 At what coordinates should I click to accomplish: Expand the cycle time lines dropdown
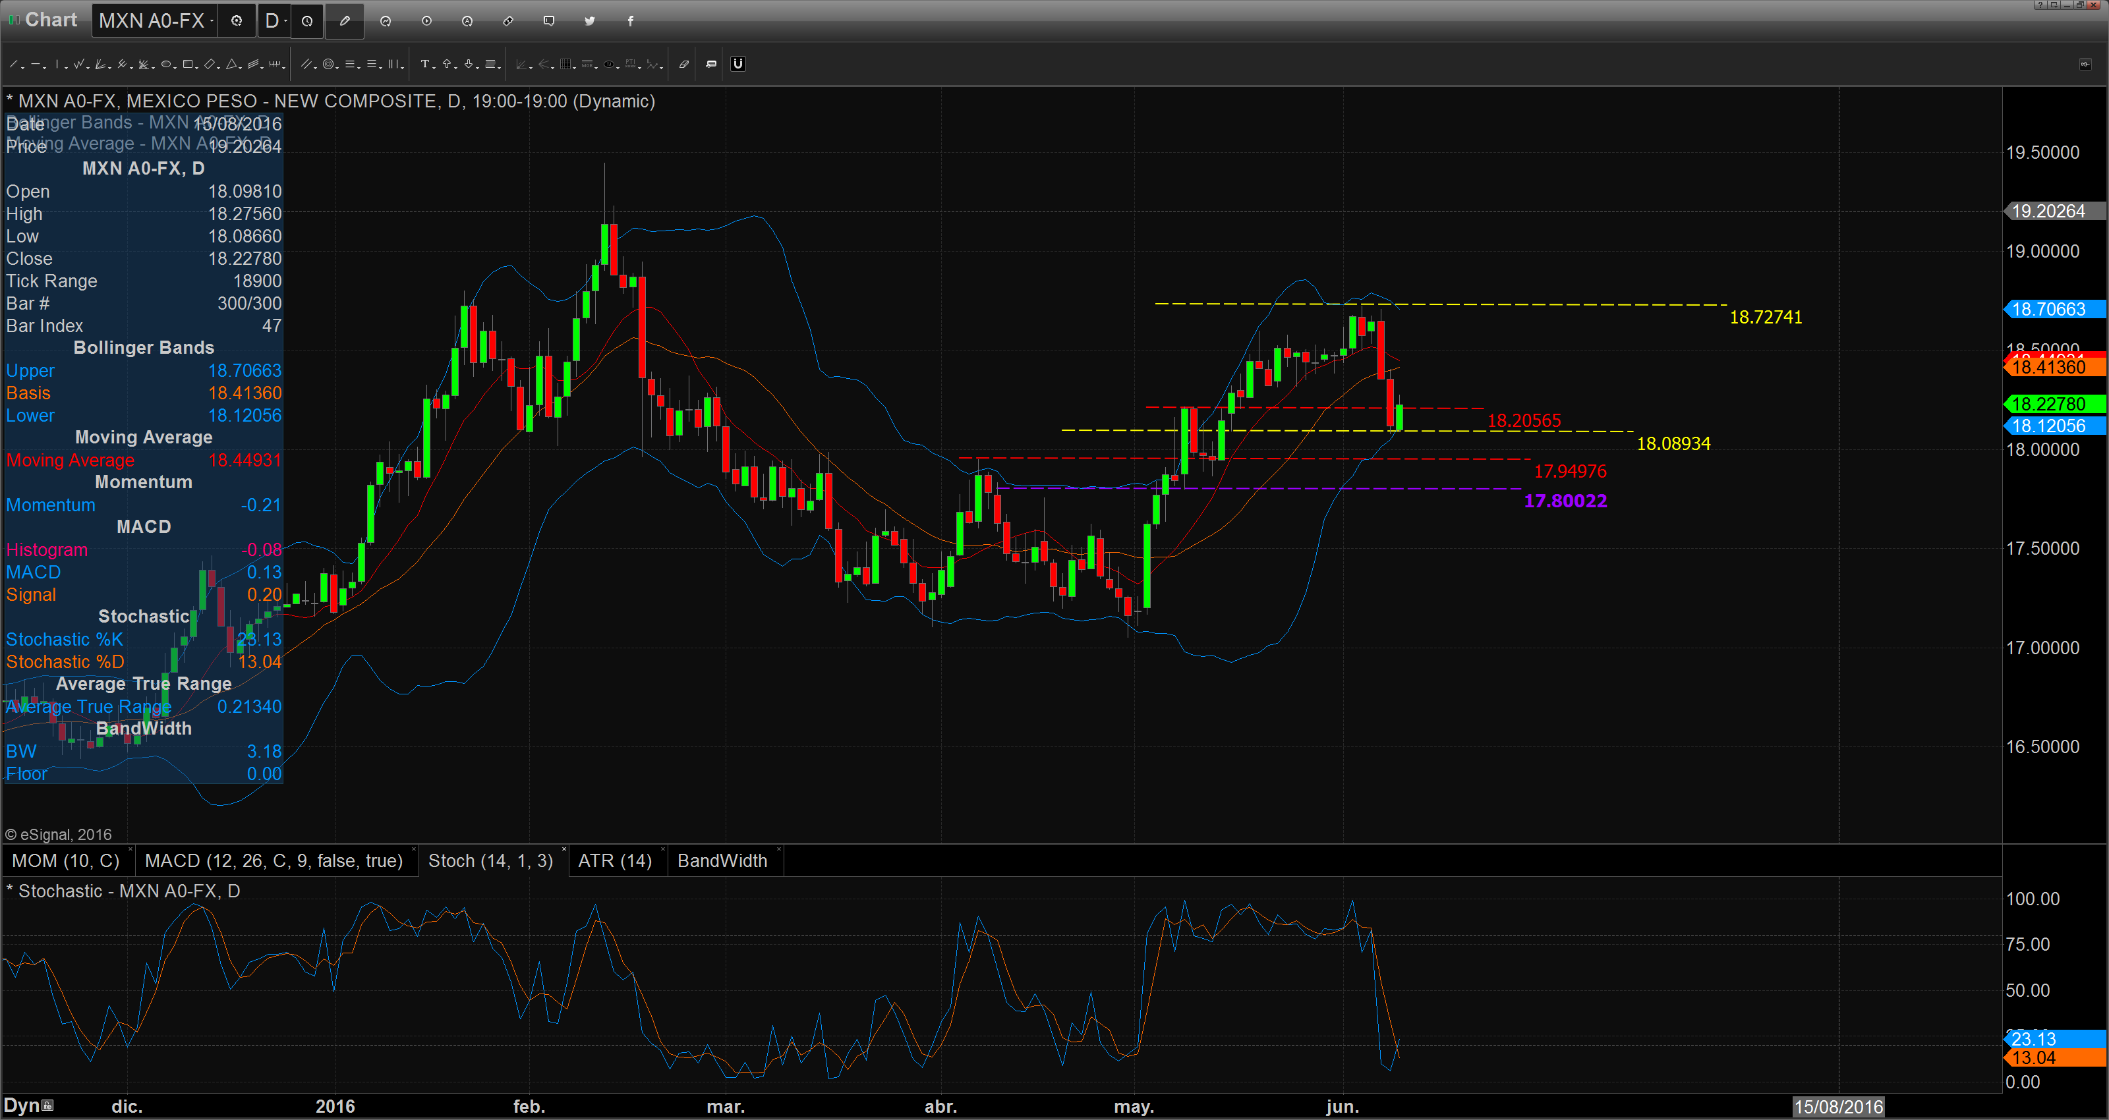pyautogui.click(x=284, y=68)
